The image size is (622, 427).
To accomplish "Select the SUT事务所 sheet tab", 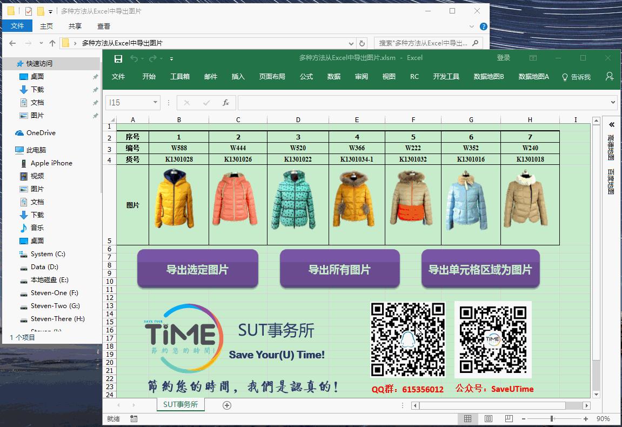I will (x=180, y=404).
